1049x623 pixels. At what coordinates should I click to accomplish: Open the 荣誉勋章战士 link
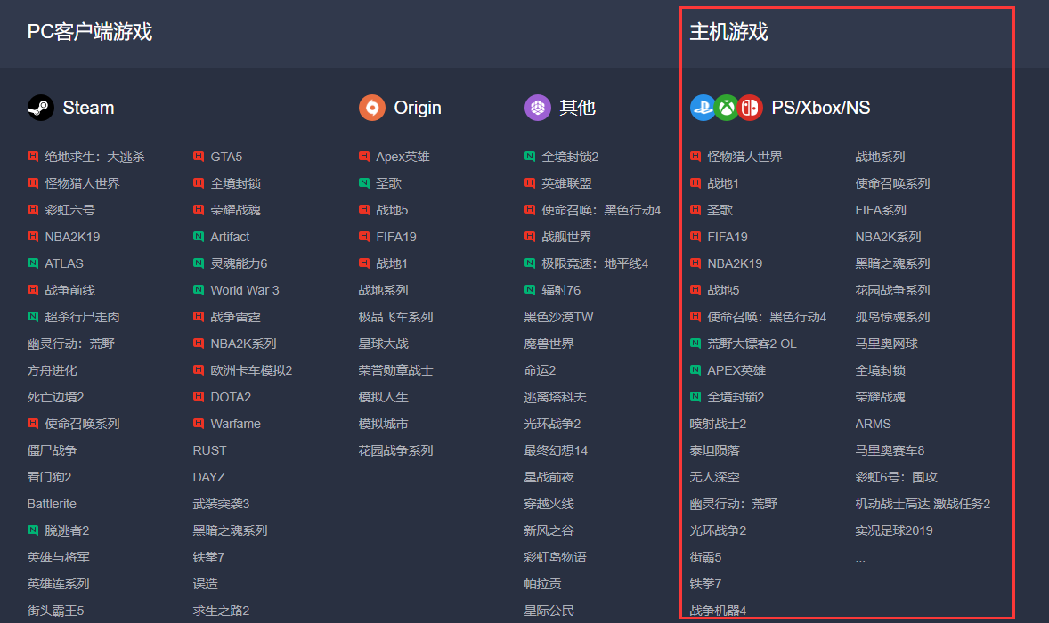[x=396, y=370]
